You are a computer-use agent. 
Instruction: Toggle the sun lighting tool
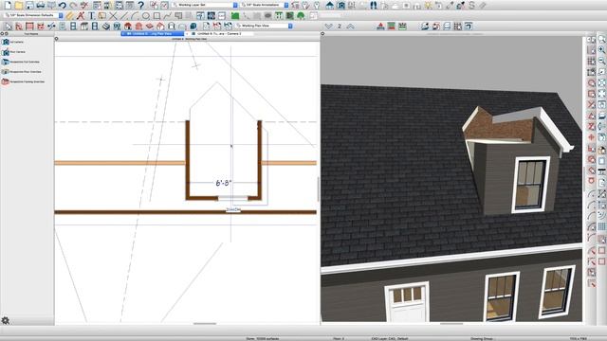[x=428, y=5]
